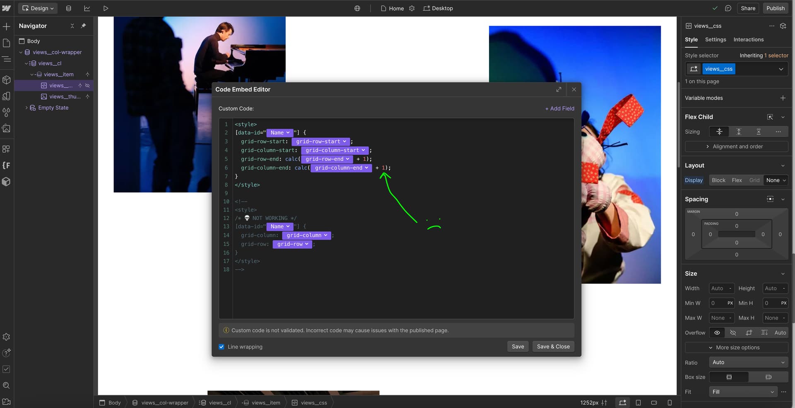This screenshot has height=408, width=795.
Task: Open the views__css more options dots
Action: (x=772, y=26)
